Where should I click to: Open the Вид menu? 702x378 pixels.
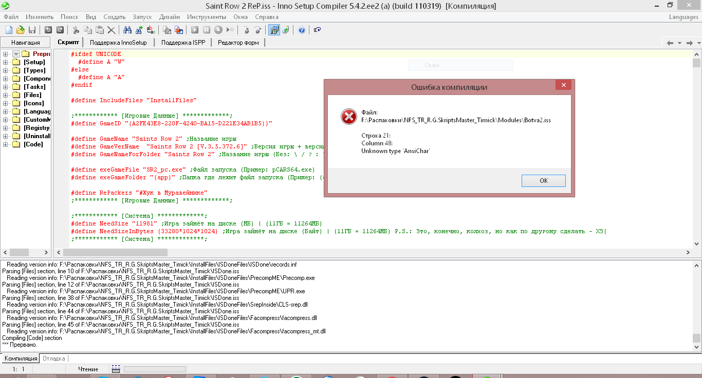coord(91,17)
